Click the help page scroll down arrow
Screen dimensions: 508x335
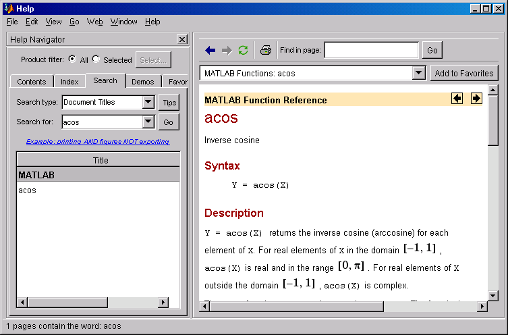click(x=492, y=295)
